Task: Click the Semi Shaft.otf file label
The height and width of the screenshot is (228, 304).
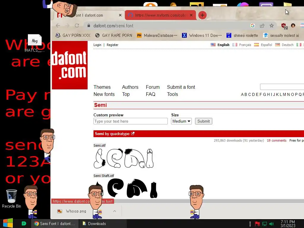Action: (104, 176)
